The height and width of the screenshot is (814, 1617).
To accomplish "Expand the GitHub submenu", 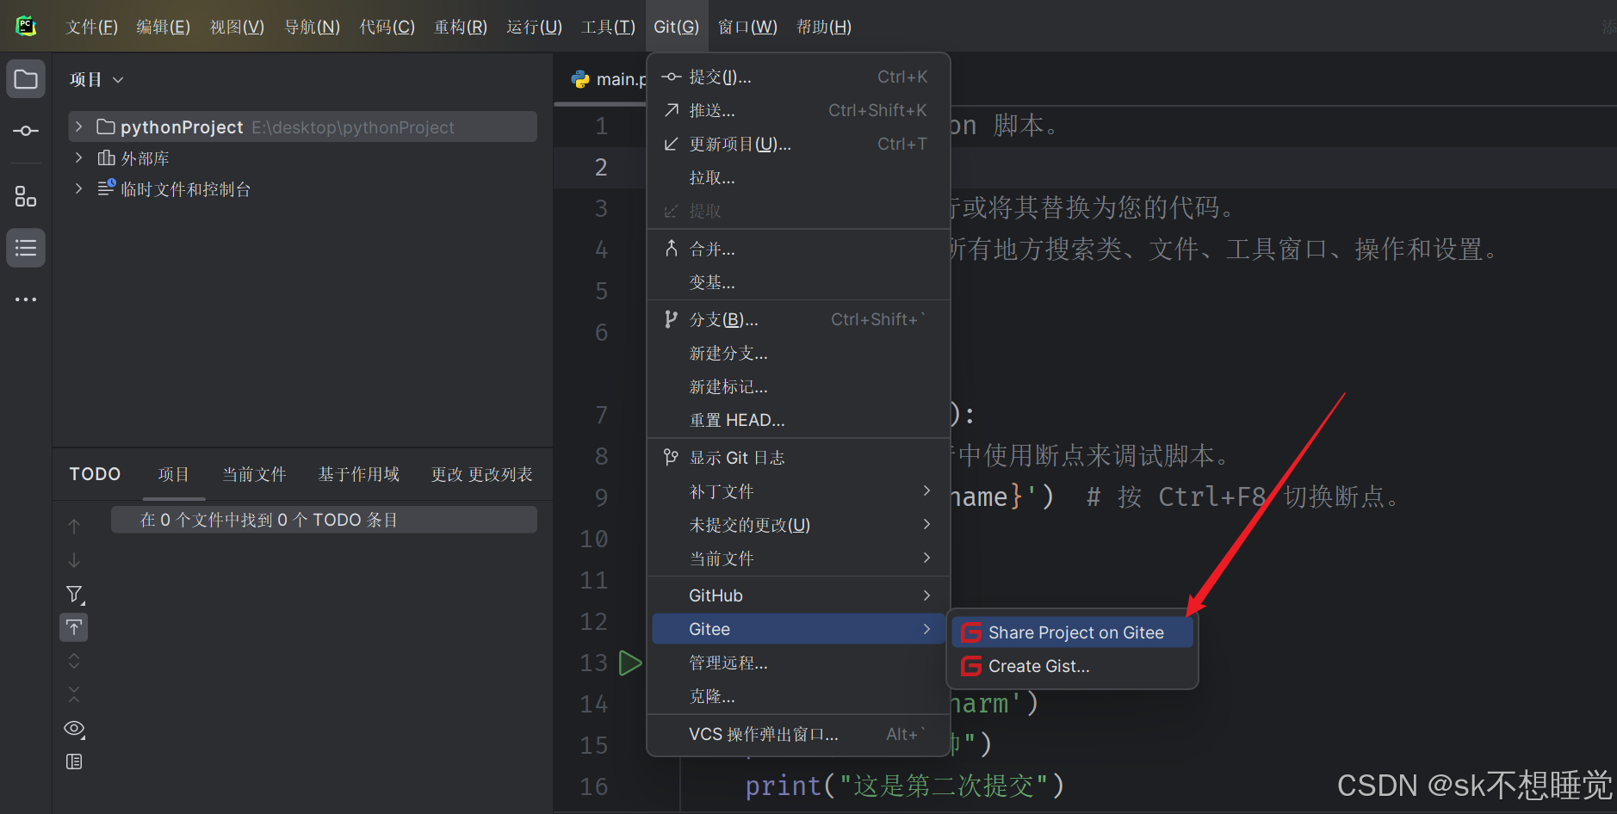I will point(798,595).
